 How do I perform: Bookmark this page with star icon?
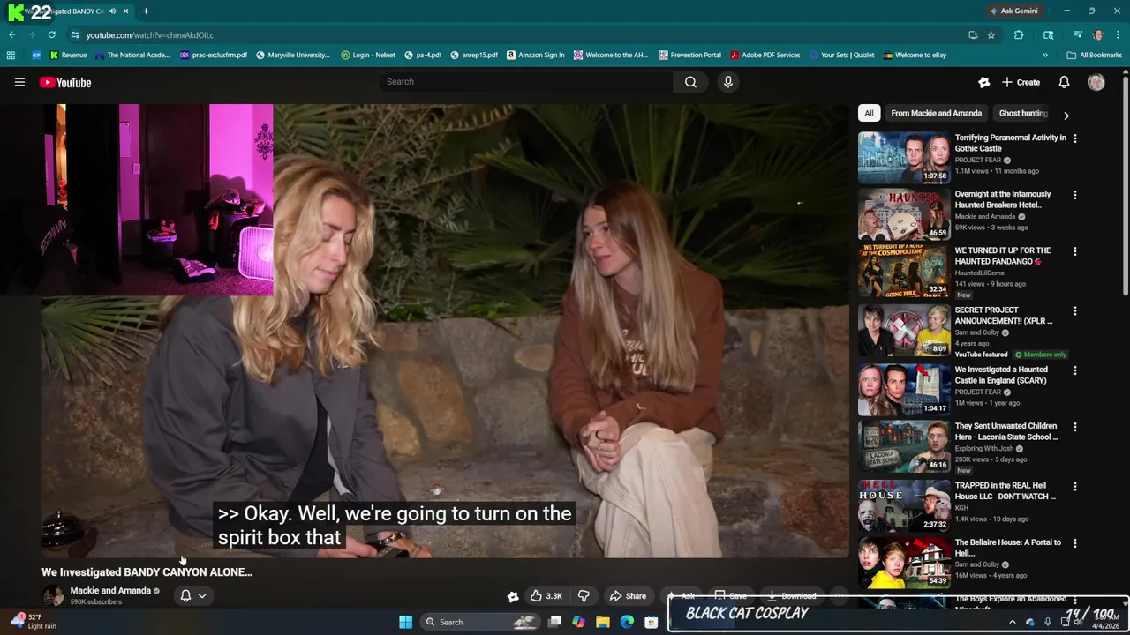click(x=991, y=35)
